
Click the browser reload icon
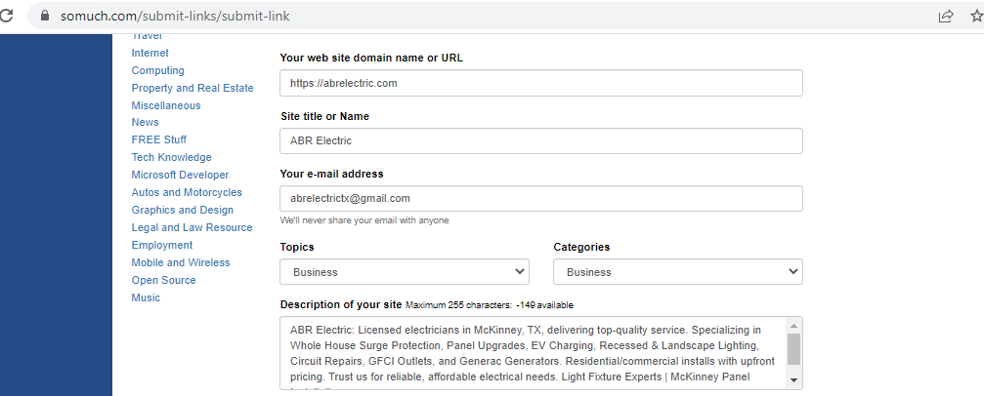(7, 16)
